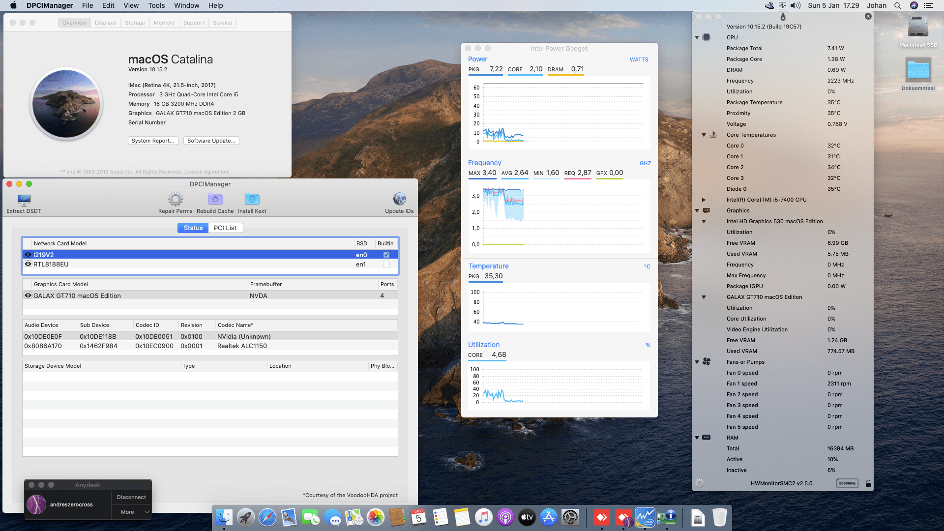Screen dimensions: 944x531
Task: Click Johan user name in menu bar
Action: [877, 5]
